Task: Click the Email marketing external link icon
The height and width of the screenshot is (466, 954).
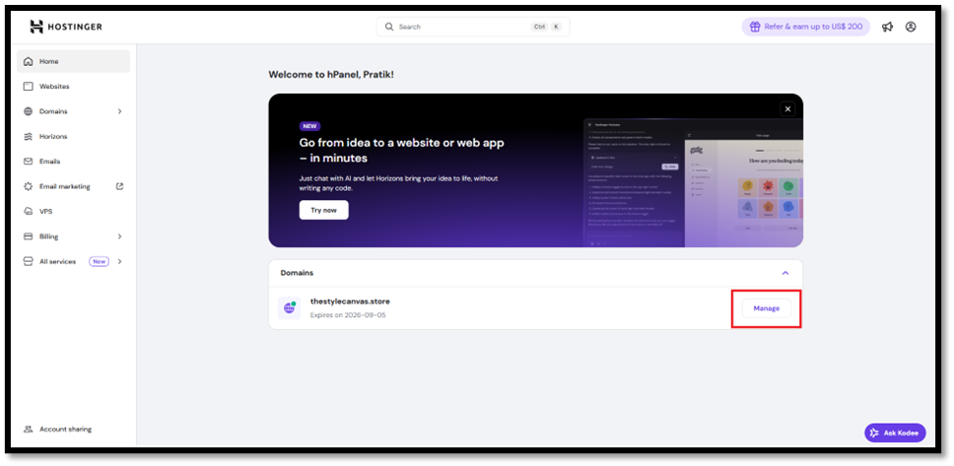Action: click(119, 186)
